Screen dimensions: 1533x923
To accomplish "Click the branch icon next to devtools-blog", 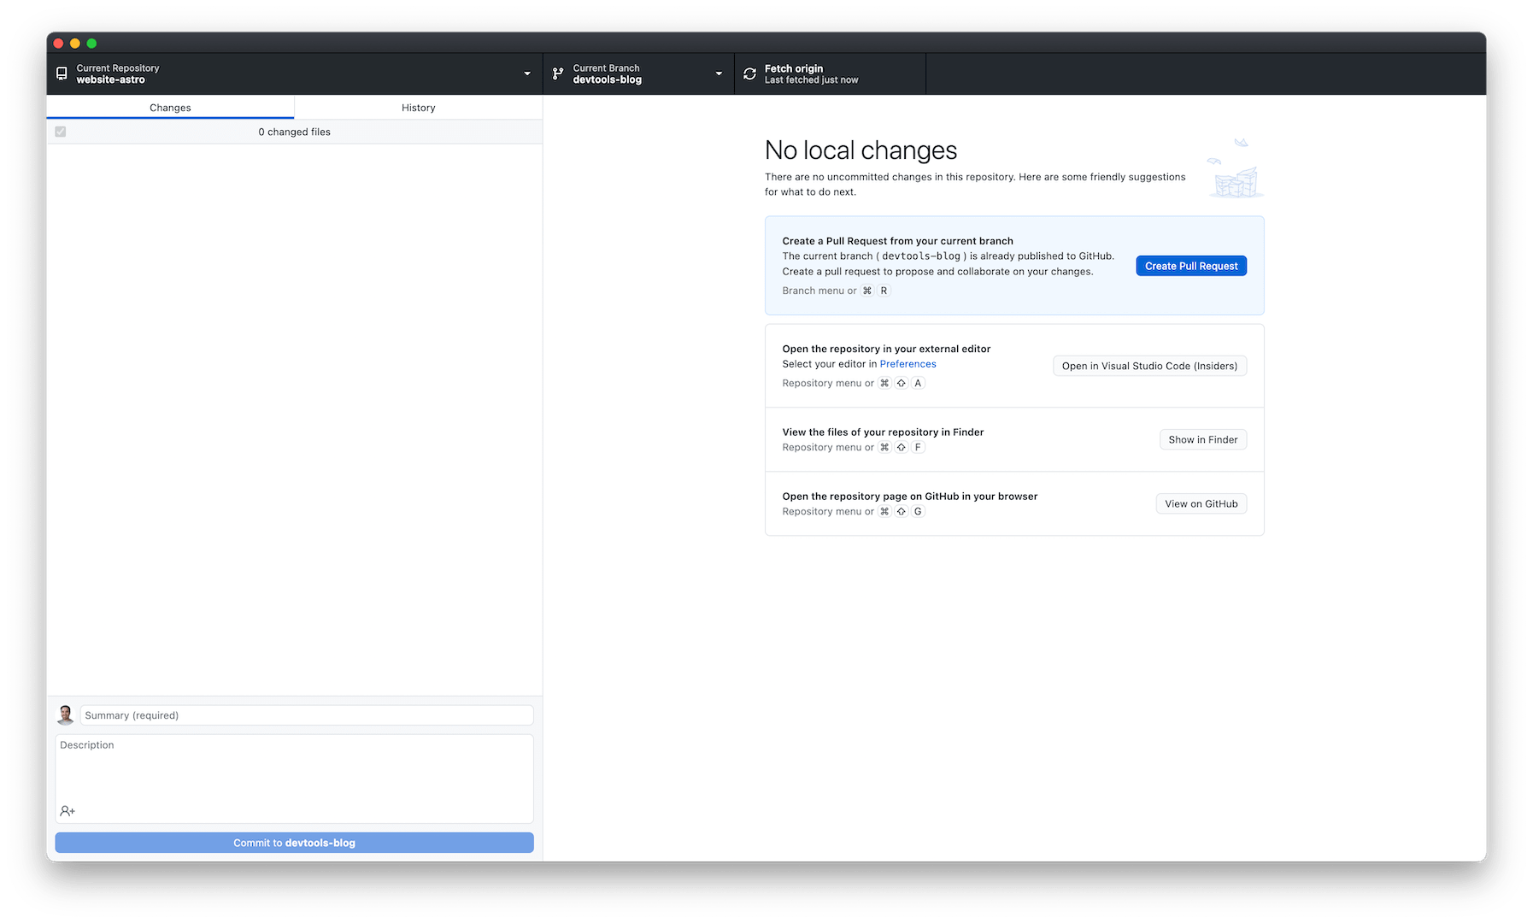I will (x=558, y=73).
